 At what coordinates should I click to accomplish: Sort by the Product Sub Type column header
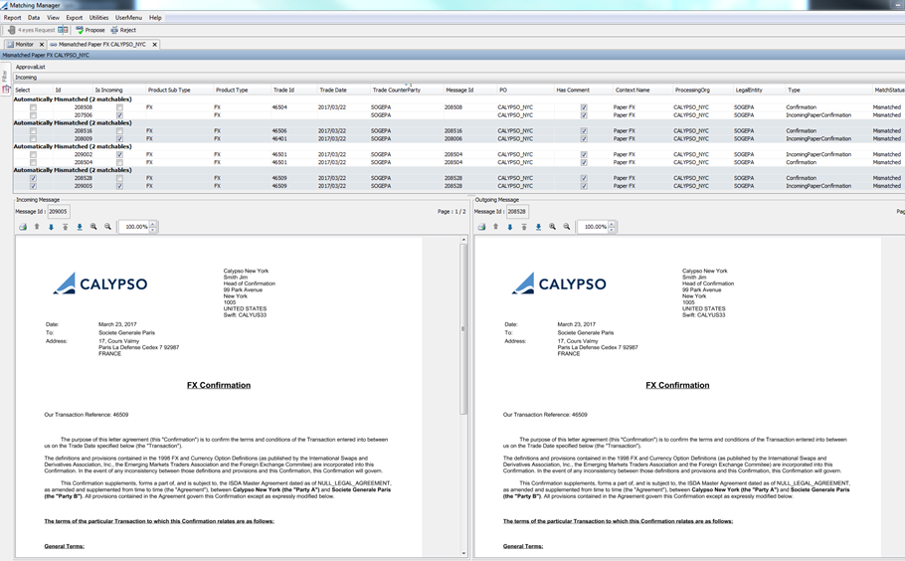click(179, 91)
